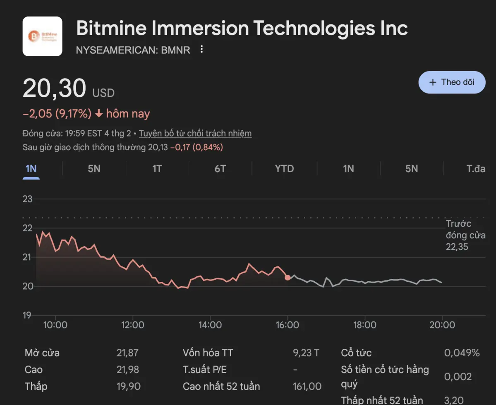Click the closing-price dot on the chart line
The height and width of the screenshot is (405, 496).
click(288, 278)
